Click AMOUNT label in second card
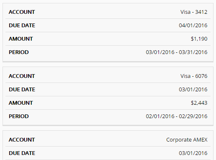This screenshot has height=160, width=216. coord(21,103)
